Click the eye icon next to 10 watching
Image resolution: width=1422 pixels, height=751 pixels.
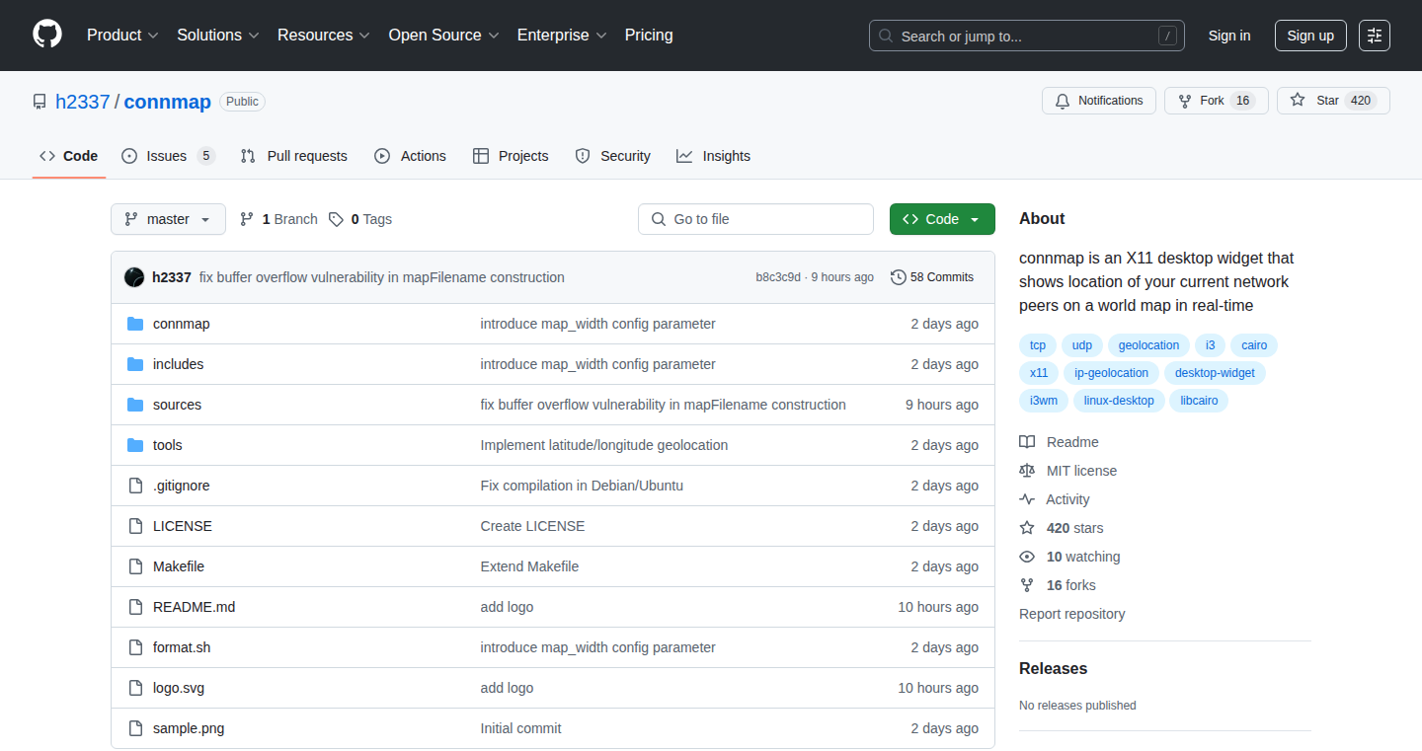(1027, 557)
